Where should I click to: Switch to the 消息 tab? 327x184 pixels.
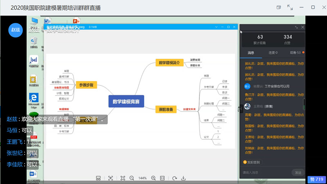click(x=250, y=53)
